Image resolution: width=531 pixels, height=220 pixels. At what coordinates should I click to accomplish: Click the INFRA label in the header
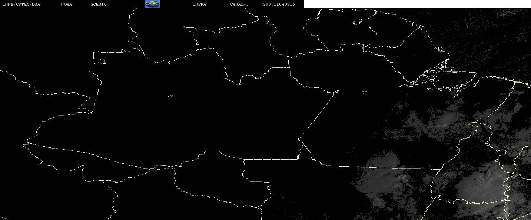click(199, 4)
